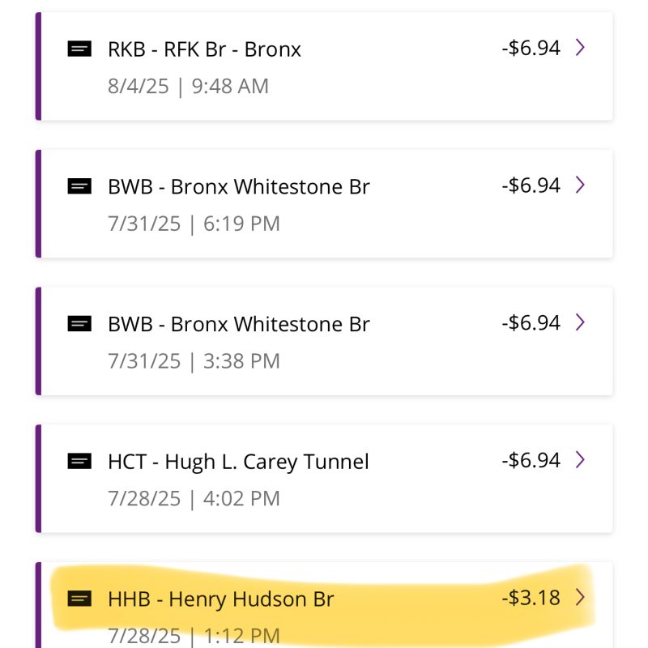648x648 pixels.
Task: Select the 7/31/25 6:19 PM timestamp
Action: click(x=194, y=224)
